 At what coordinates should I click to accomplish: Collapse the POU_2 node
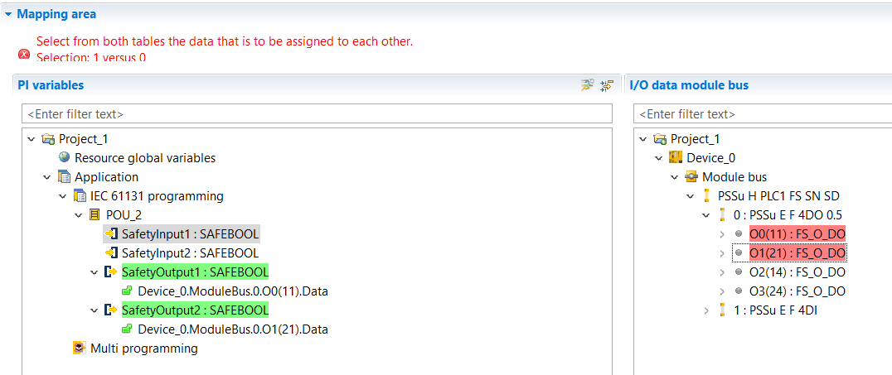[79, 215]
